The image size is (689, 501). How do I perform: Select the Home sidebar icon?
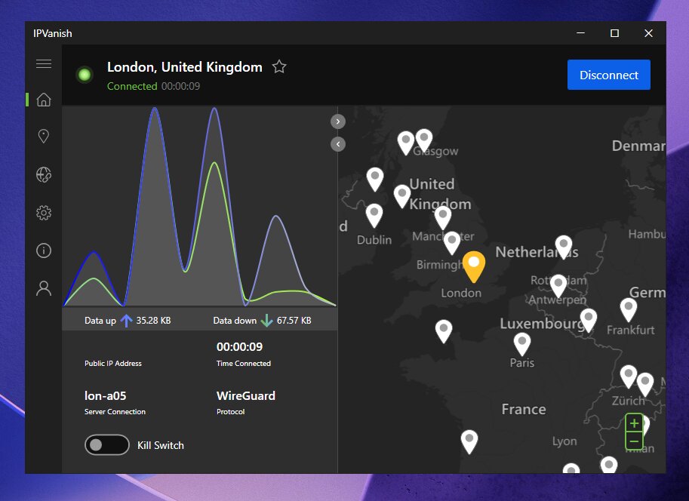coord(43,99)
